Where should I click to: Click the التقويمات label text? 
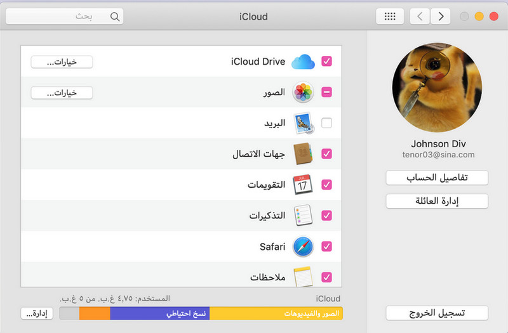pos(266,185)
